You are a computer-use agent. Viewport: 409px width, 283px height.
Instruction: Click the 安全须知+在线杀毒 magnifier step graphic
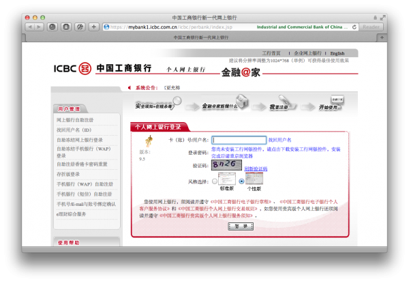158,104
